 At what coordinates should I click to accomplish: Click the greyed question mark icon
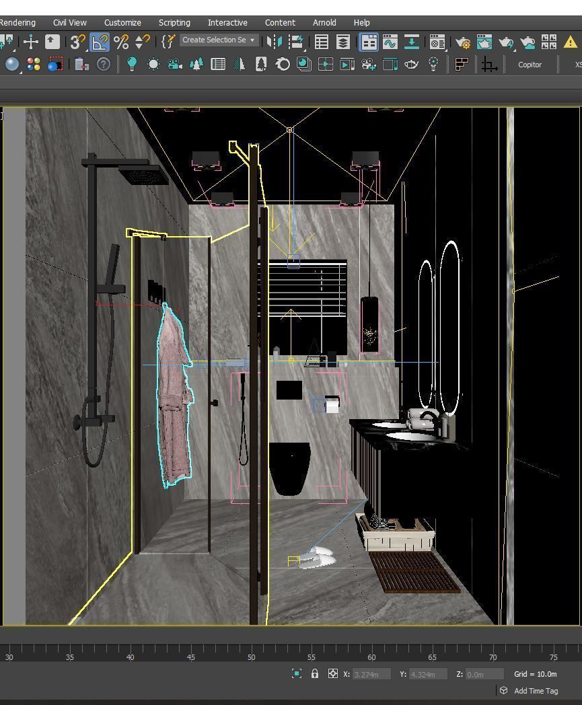coord(104,65)
